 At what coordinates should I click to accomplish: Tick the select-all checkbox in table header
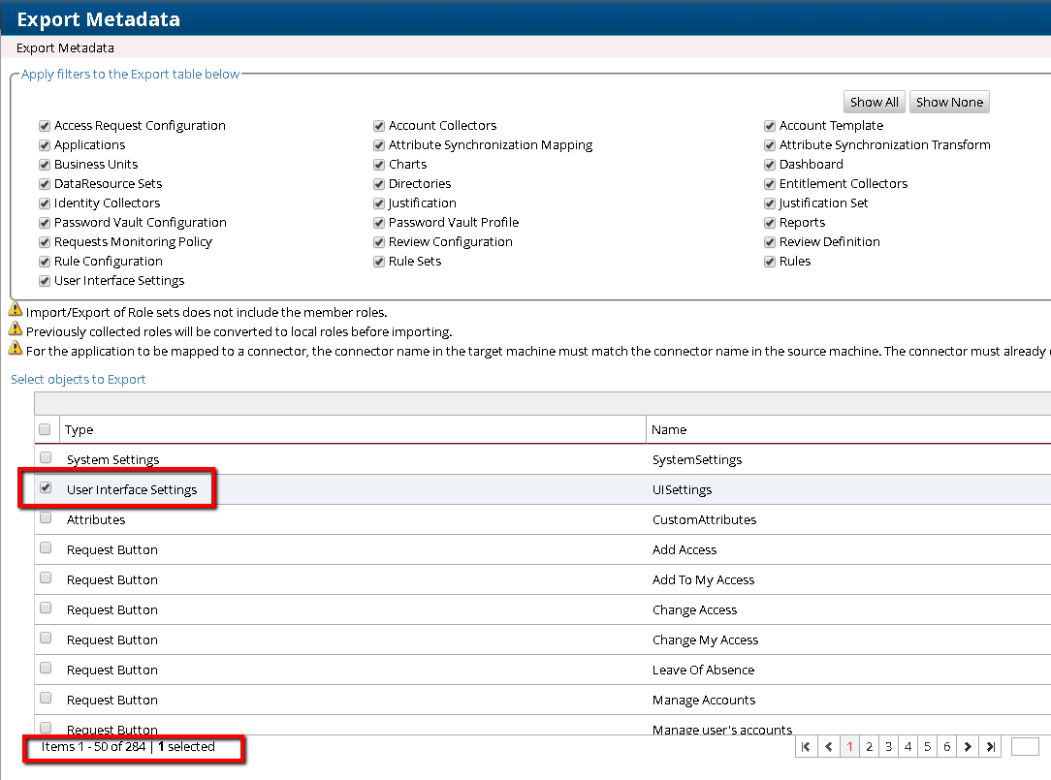pyautogui.click(x=45, y=429)
